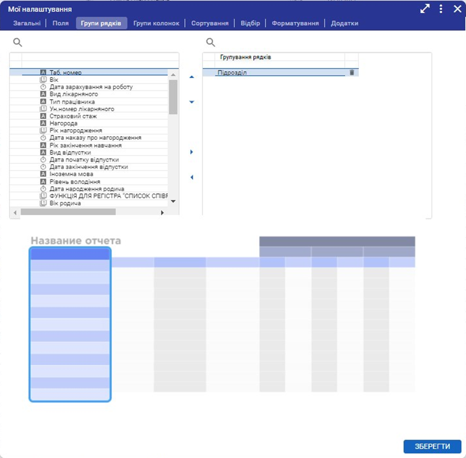Click the fields list scroll-down arrow

pyautogui.click(x=173, y=201)
